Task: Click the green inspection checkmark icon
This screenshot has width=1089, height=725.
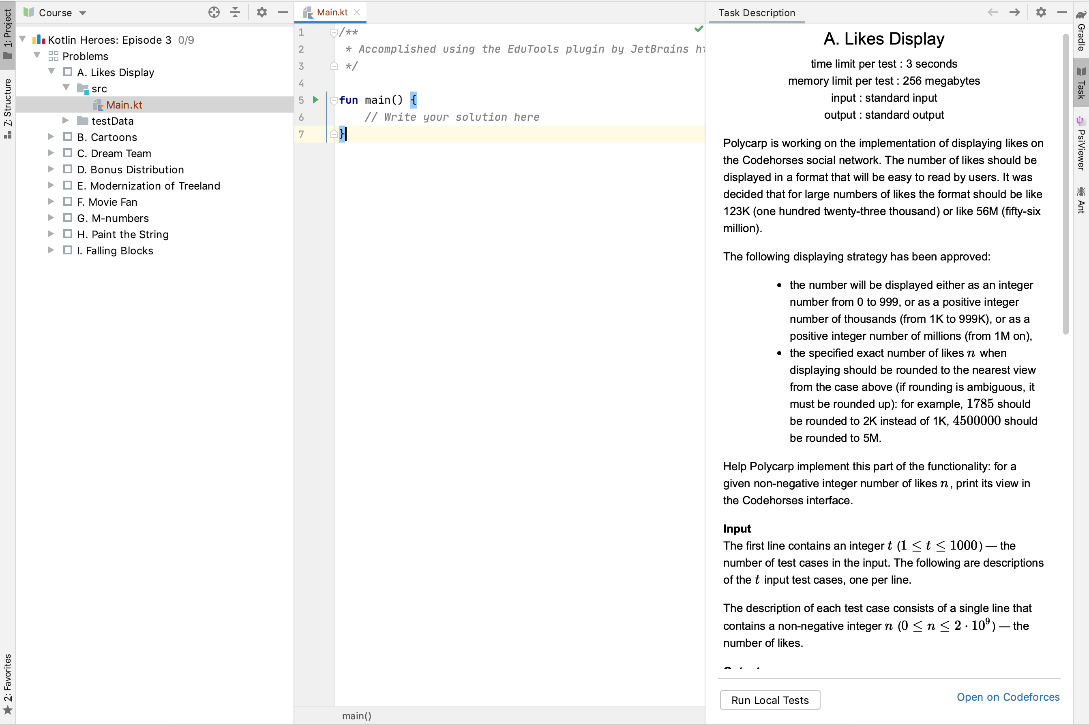Action: pyautogui.click(x=699, y=29)
